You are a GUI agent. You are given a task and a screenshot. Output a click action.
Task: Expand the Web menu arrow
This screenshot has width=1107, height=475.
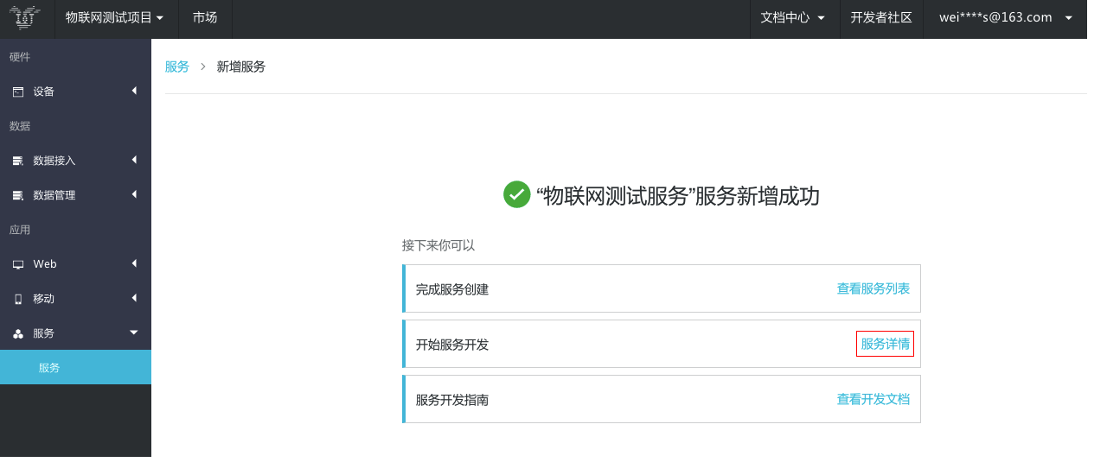[134, 263]
